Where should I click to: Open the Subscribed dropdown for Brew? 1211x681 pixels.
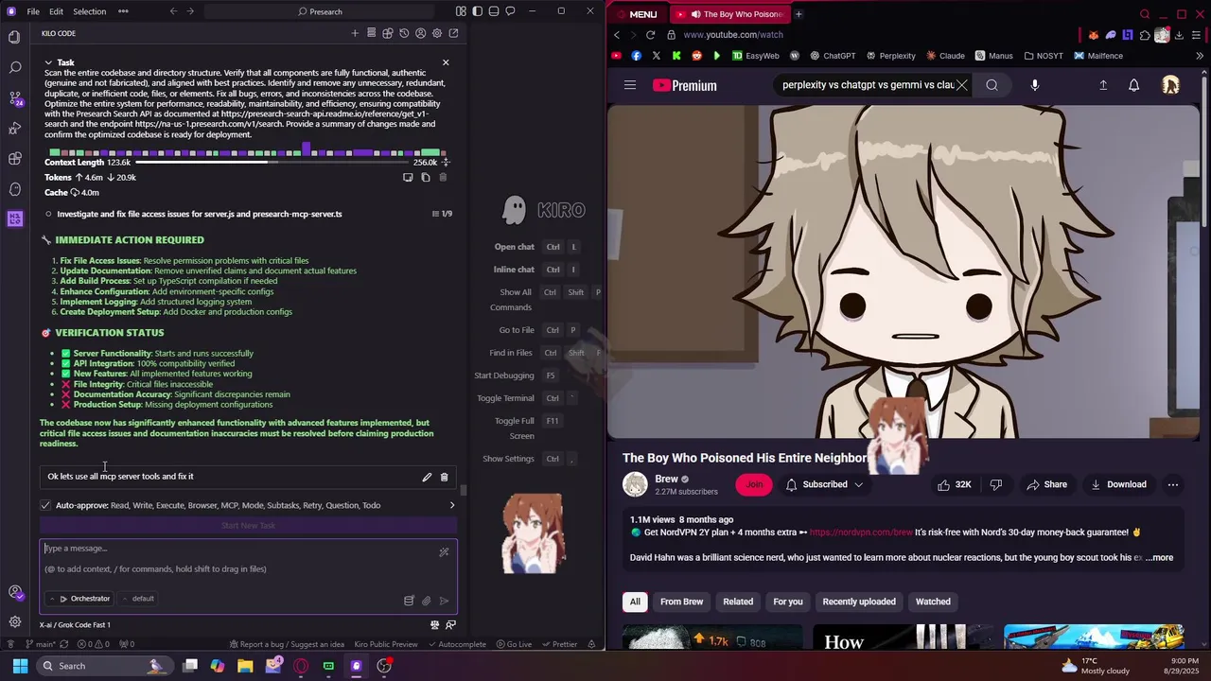point(824,484)
